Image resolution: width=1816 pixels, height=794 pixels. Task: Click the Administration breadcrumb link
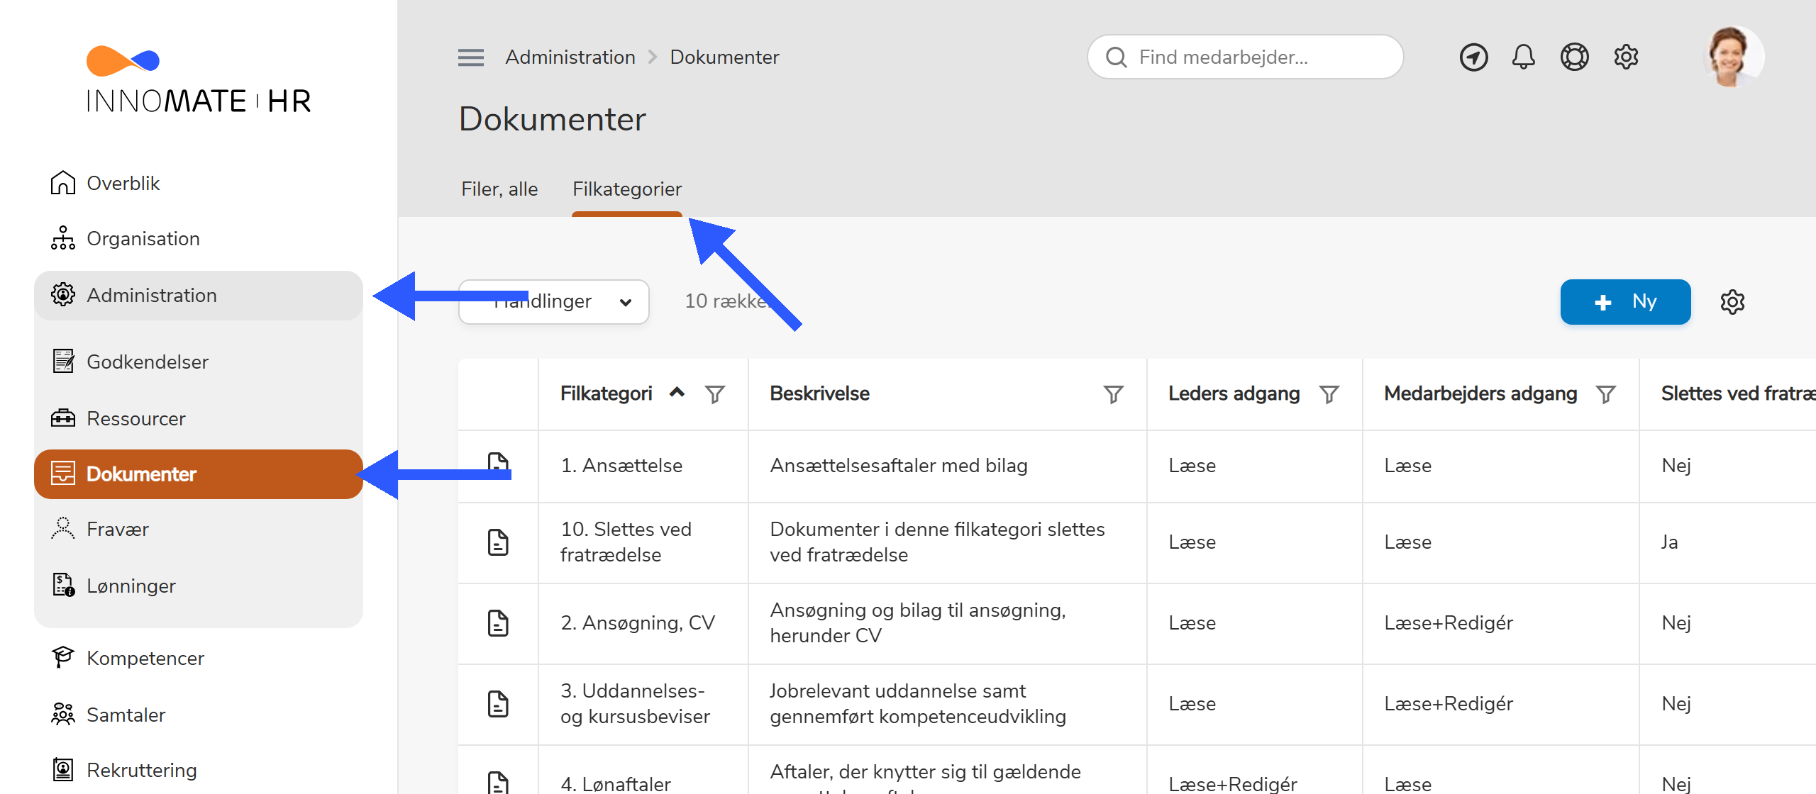(570, 57)
